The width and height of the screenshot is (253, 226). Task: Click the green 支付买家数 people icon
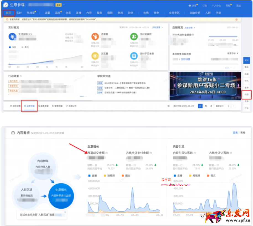pyautogui.click(x=134, y=36)
